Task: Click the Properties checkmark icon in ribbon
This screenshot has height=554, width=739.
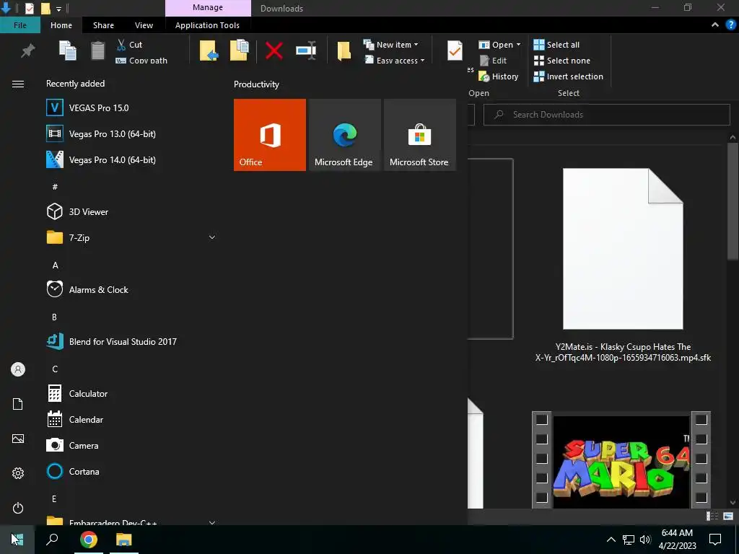Action: [x=455, y=50]
